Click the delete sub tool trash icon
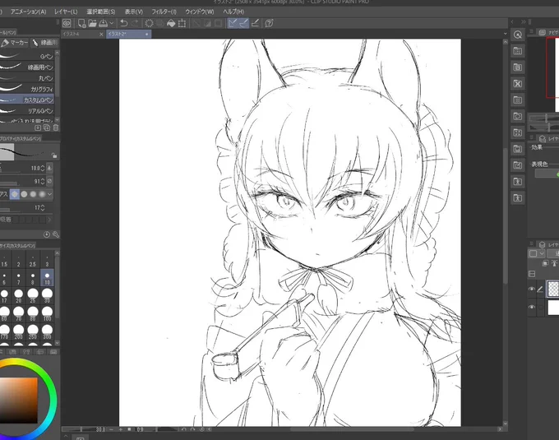559x440 pixels. [x=56, y=127]
